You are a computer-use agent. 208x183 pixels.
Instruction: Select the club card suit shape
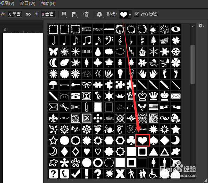[x=131, y=140]
